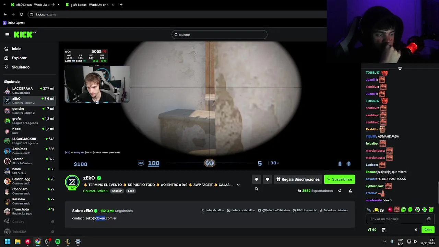Click Regala Suscripciones button
439x247 pixels.
(x=298, y=179)
